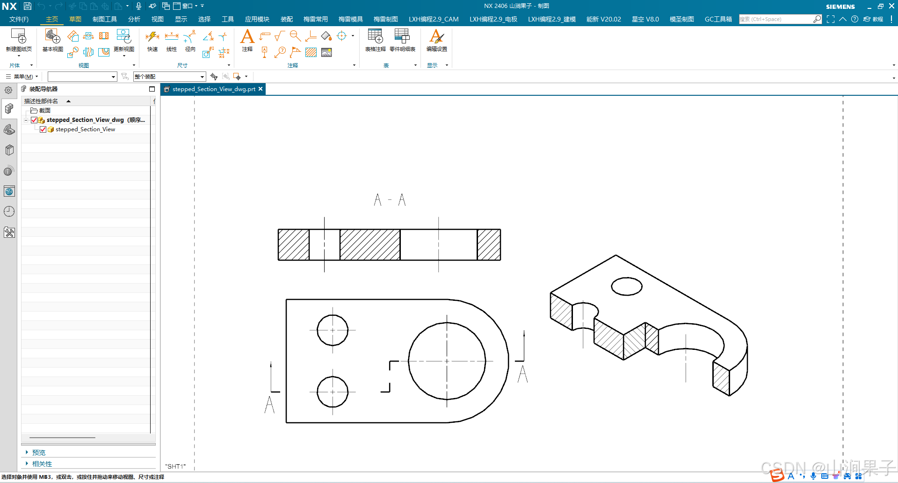This screenshot has width=898, height=483.
Task: Click the Image insert icon in annotation group
Action: [x=326, y=52]
